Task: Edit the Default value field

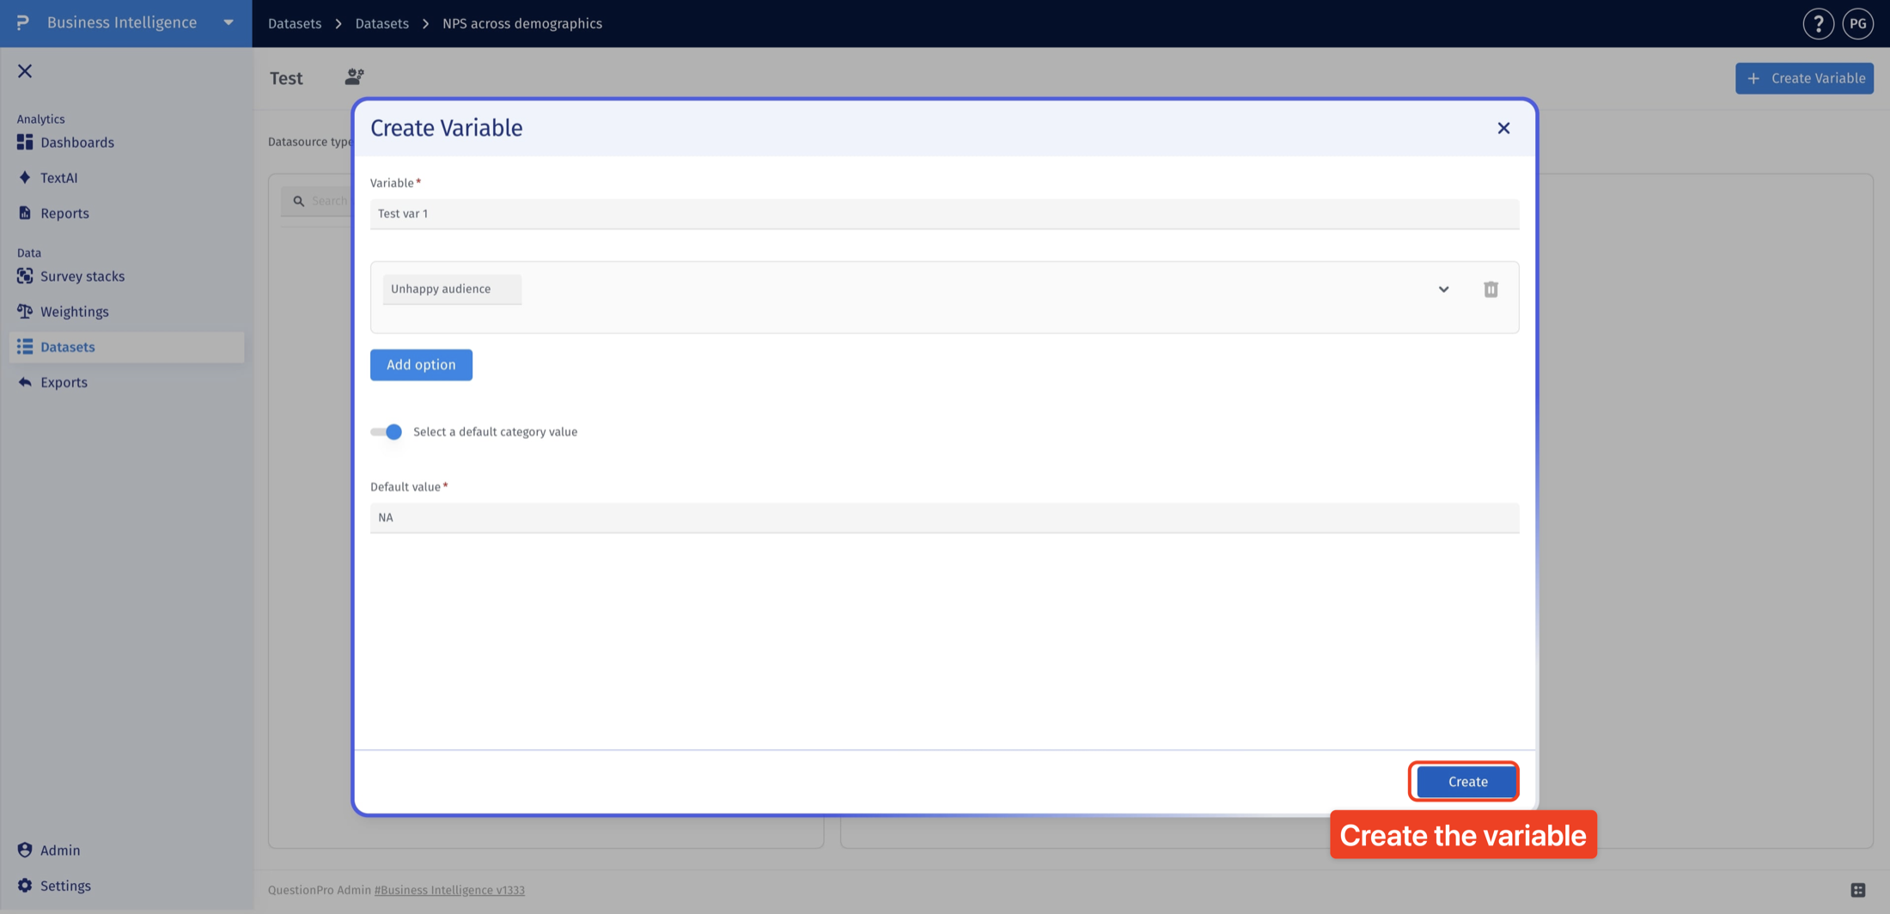Action: point(944,518)
